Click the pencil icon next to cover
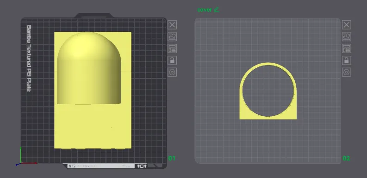 217,10
